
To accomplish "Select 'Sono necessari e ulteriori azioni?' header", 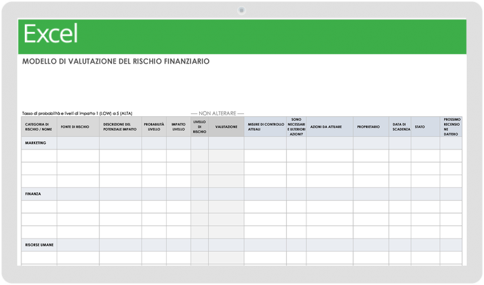I will [297, 127].
